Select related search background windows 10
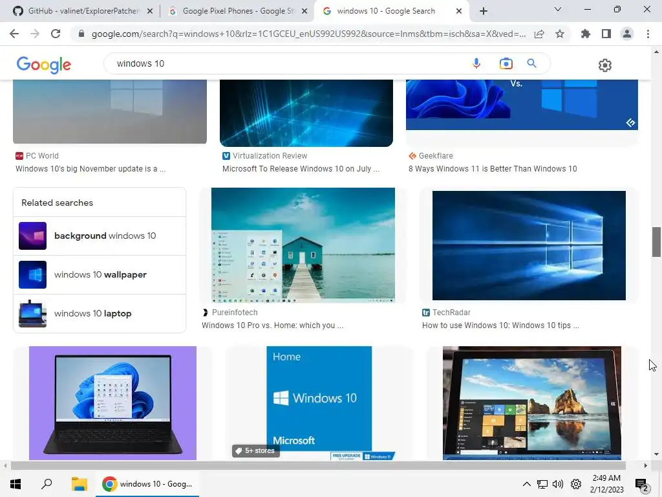662x497 pixels. tap(100, 236)
